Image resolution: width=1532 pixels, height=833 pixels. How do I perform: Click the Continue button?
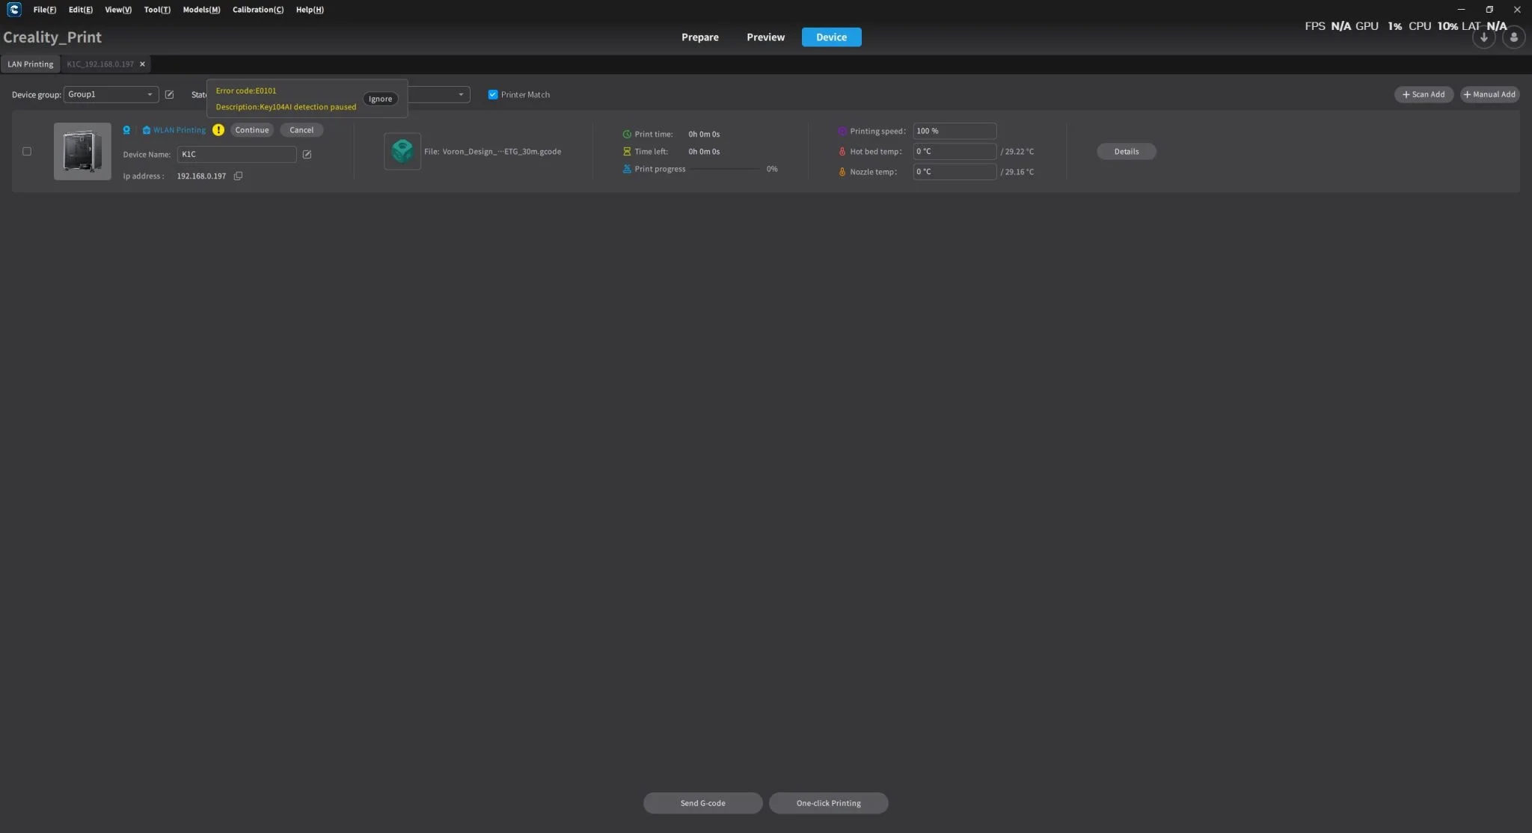click(x=251, y=130)
